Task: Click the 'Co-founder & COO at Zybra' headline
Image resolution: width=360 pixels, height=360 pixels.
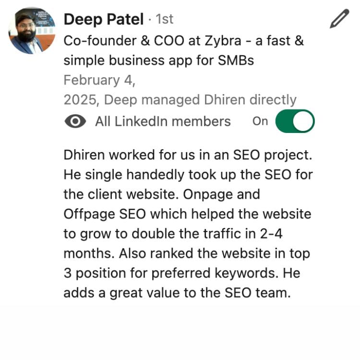Action: point(183,40)
